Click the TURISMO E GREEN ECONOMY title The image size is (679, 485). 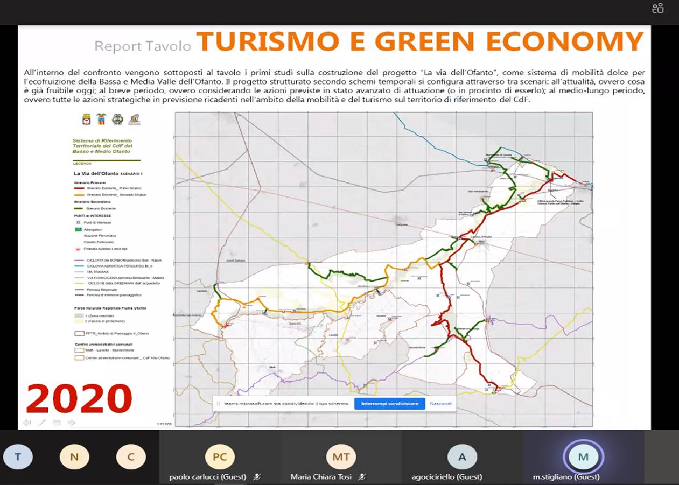point(419,42)
